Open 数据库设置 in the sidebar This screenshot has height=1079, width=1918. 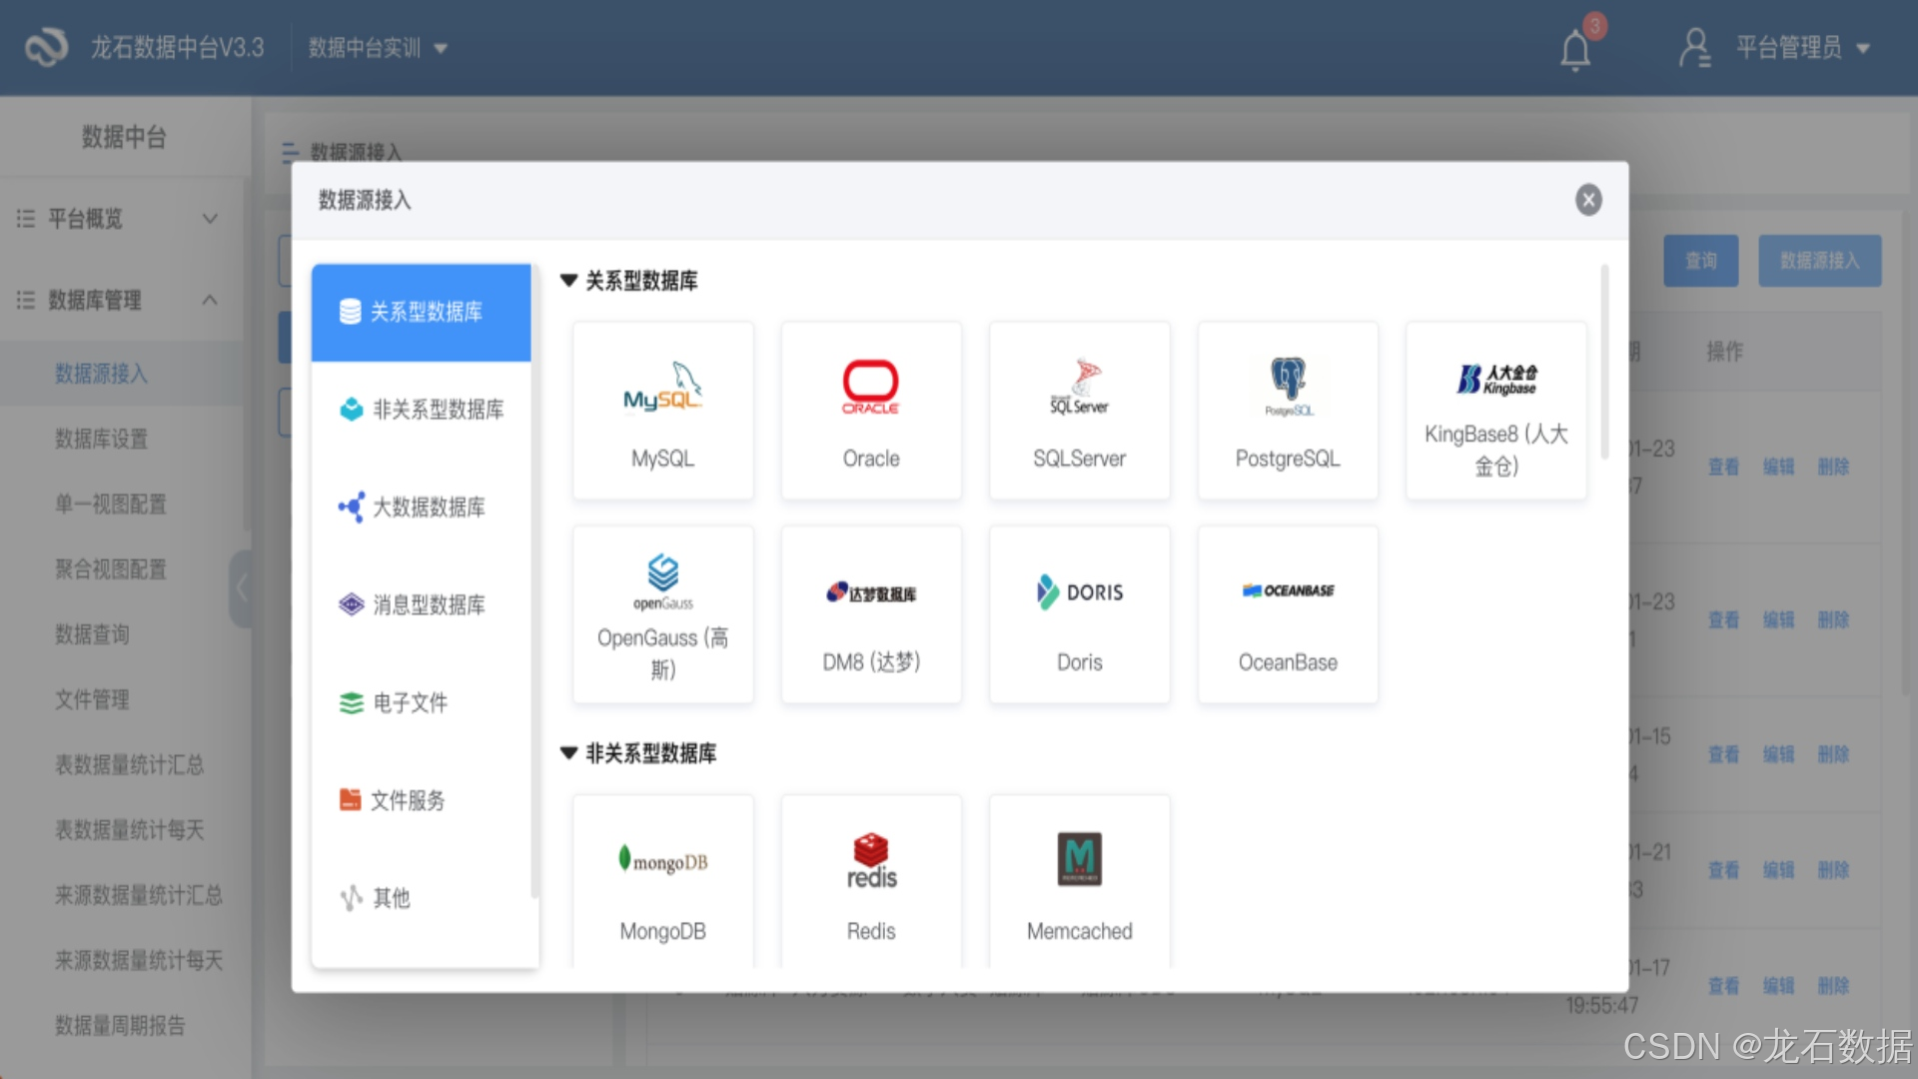[x=101, y=439]
